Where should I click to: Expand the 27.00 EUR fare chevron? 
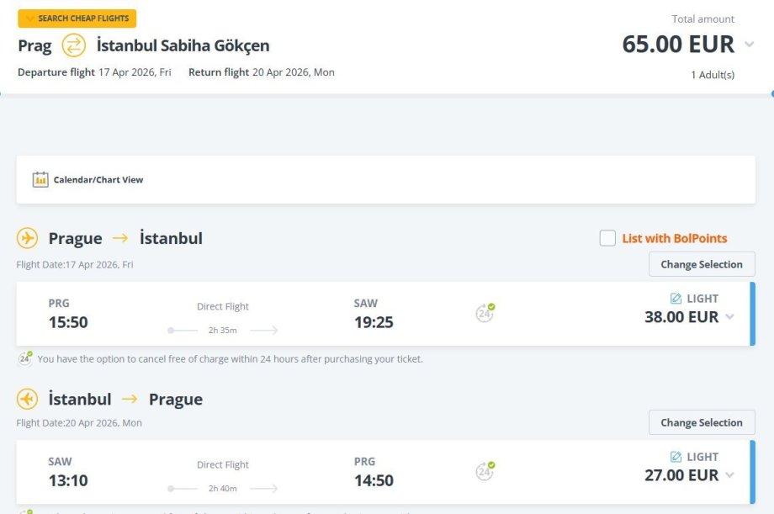[729, 475]
